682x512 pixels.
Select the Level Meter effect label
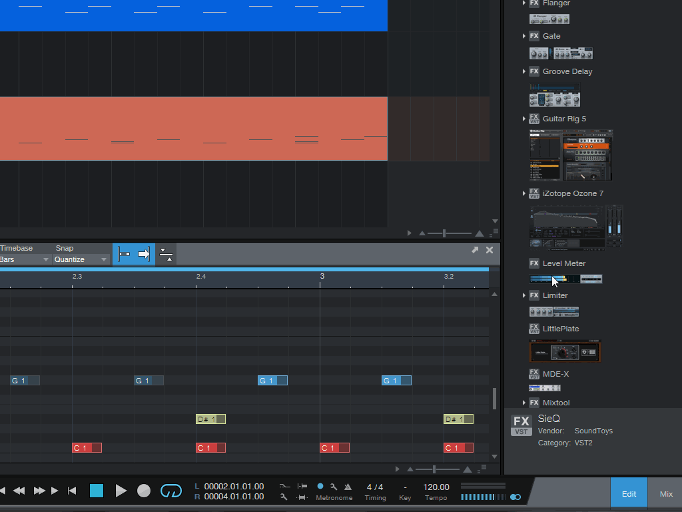tap(564, 263)
